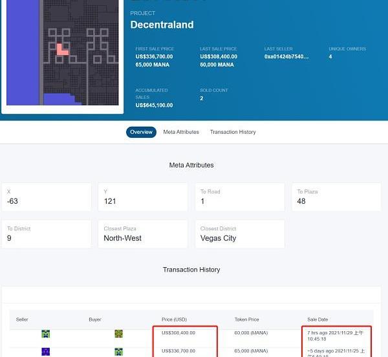Click the X value -63 card
388x357 pixels.
tap(47, 197)
